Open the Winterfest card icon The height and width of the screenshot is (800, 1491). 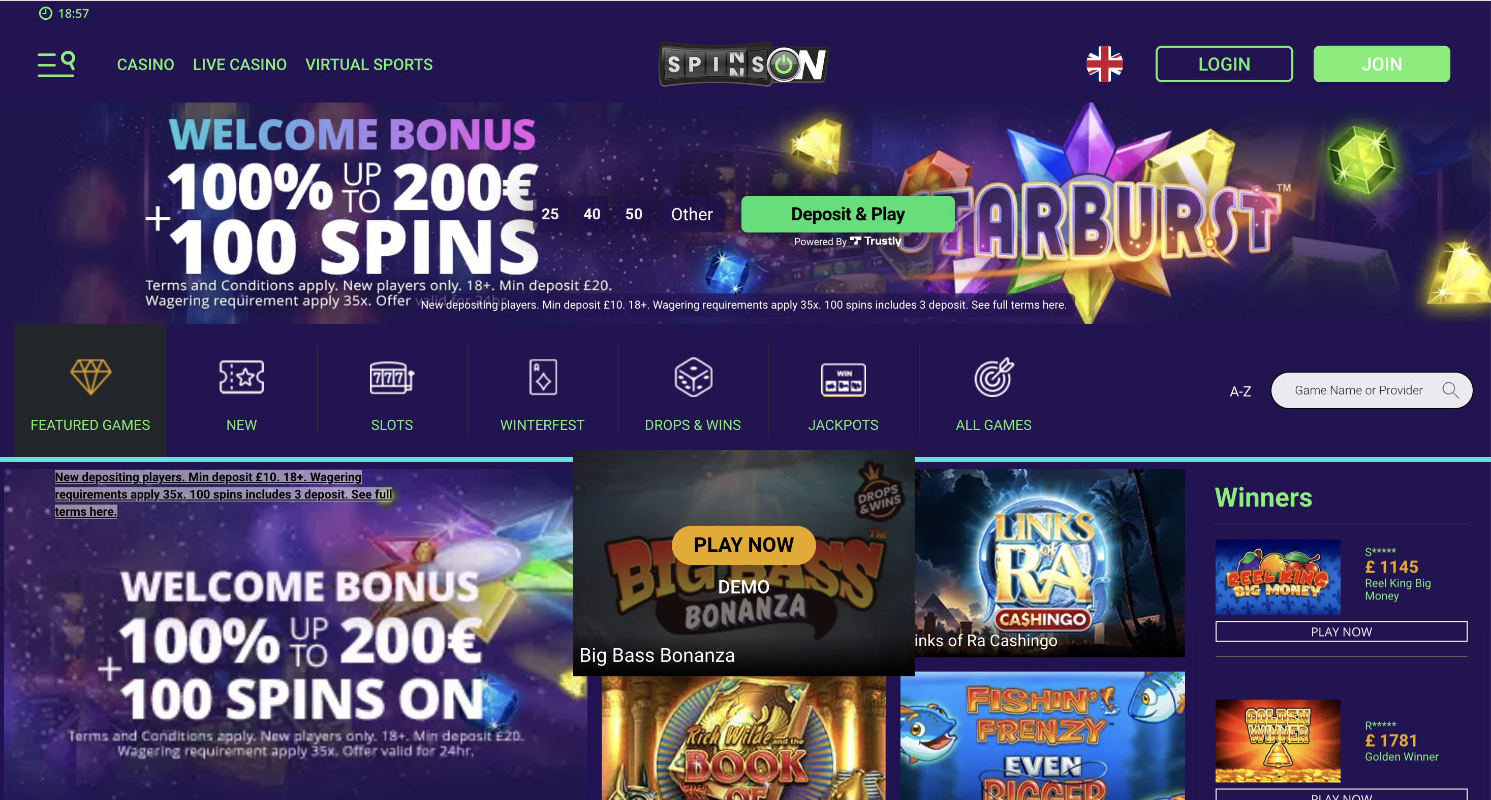coord(543,377)
